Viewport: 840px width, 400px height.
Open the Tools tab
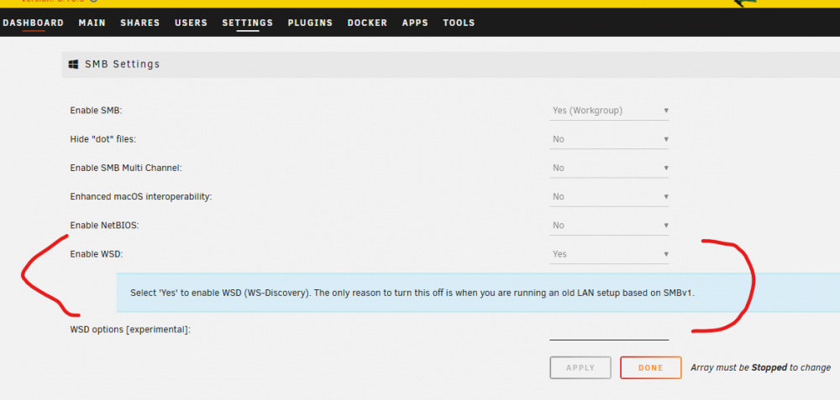pyautogui.click(x=459, y=23)
